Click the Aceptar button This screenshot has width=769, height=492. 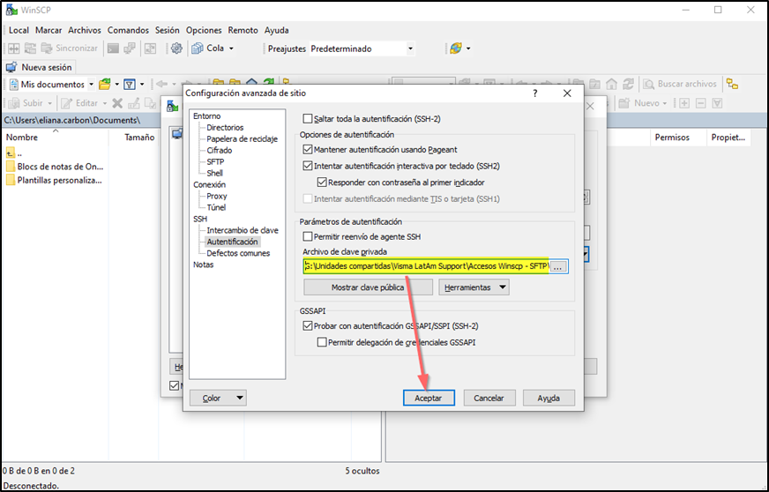[429, 398]
